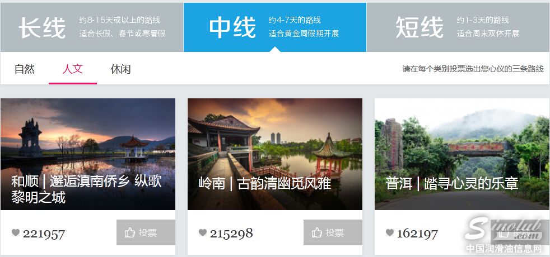
Task: Switch to the 休闲 sub-category
Action: (x=120, y=69)
